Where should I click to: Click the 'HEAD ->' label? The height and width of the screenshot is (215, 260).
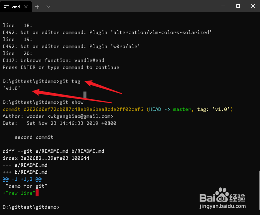159,109
